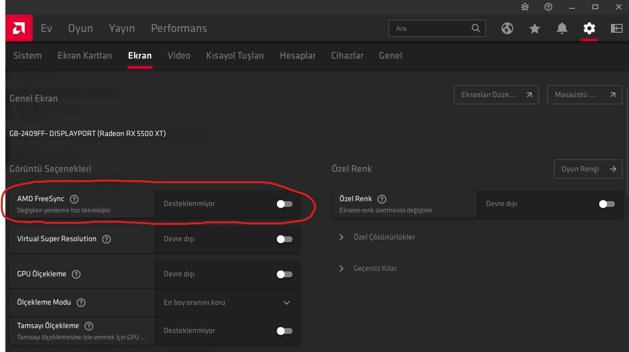Image resolution: width=629 pixels, height=352 pixels.
Task: Click the Ekranları Düze... button
Action: coord(496,95)
